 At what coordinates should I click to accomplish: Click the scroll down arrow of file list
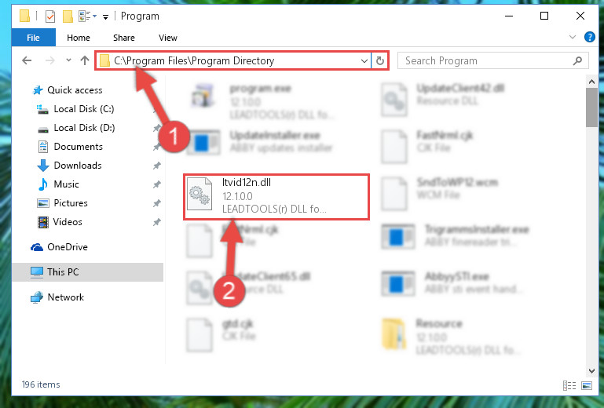point(591,370)
